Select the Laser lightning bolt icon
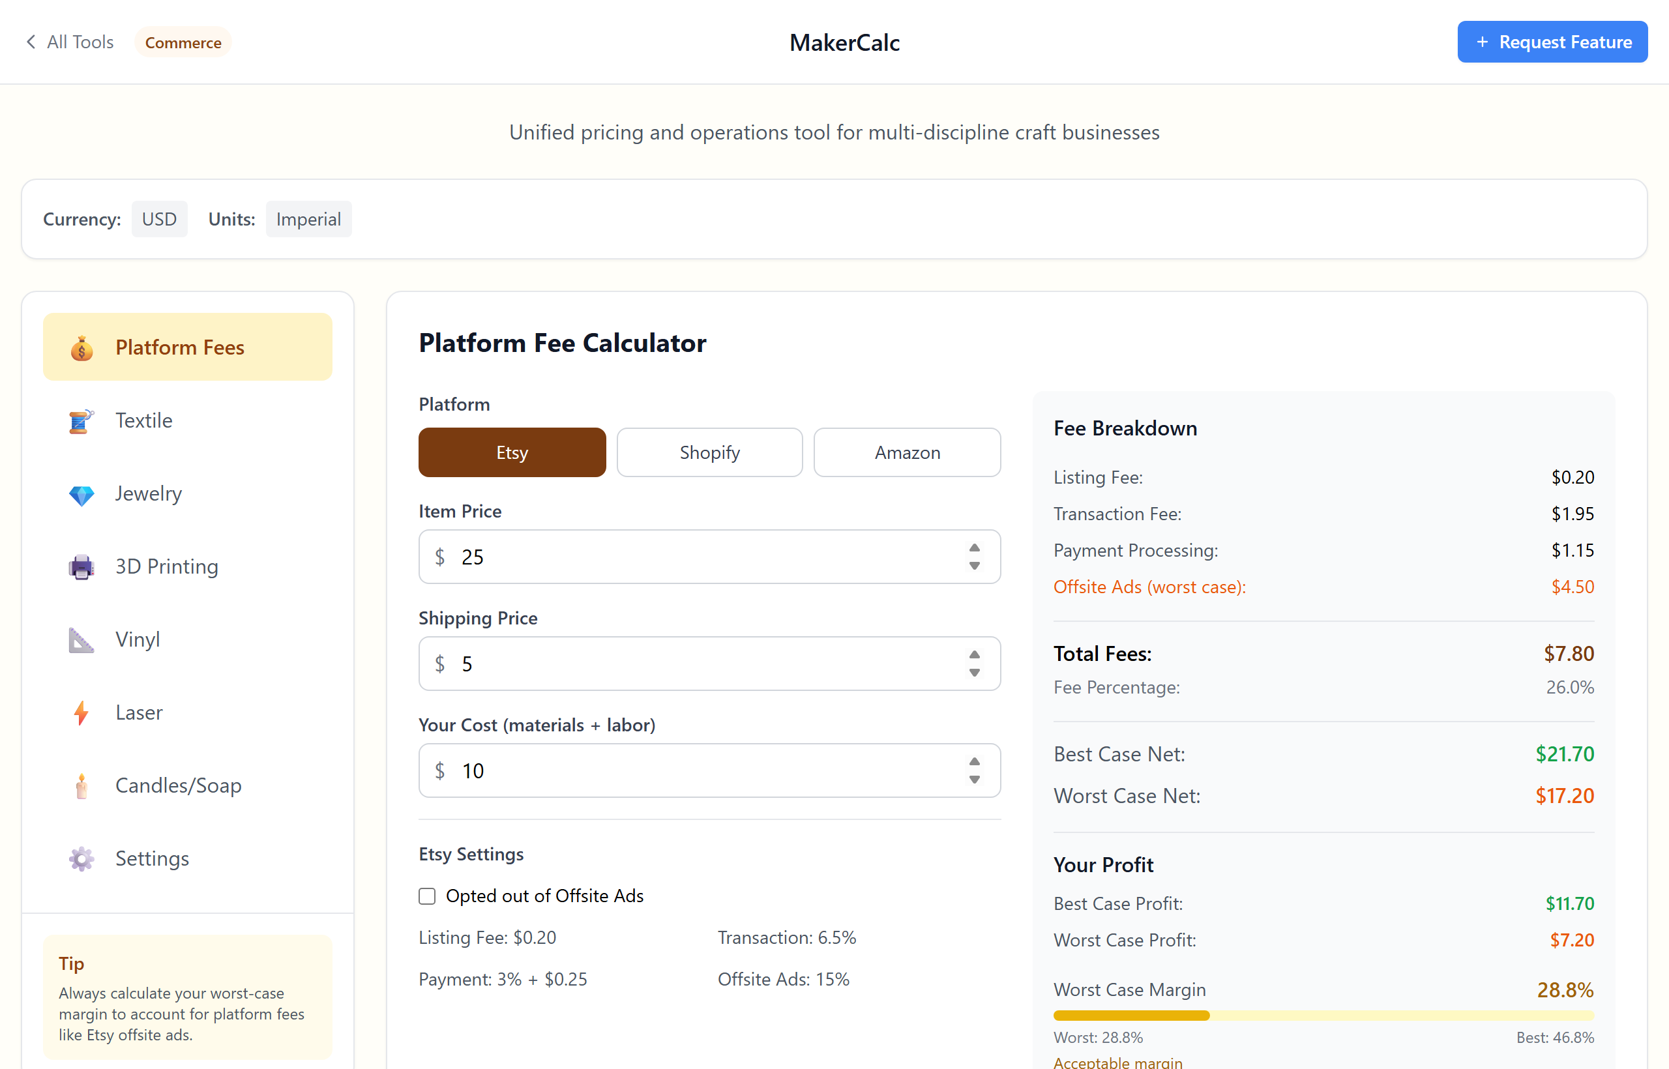 click(81, 713)
